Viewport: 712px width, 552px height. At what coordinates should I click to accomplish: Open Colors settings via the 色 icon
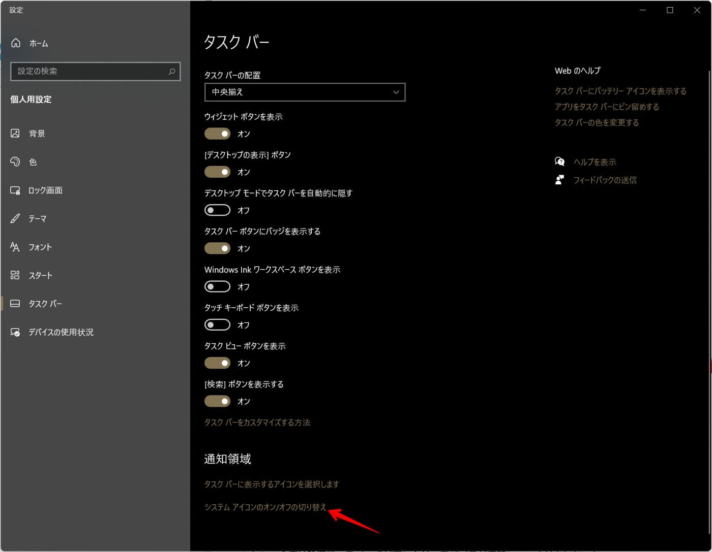click(15, 162)
